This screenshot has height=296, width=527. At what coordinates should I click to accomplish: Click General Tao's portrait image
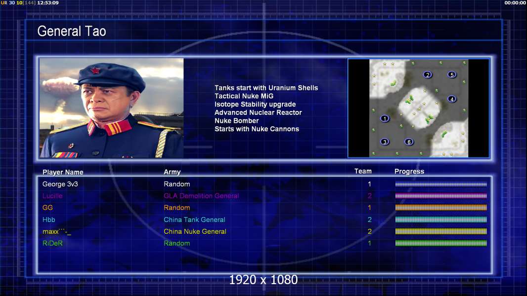[x=112, y=108]
